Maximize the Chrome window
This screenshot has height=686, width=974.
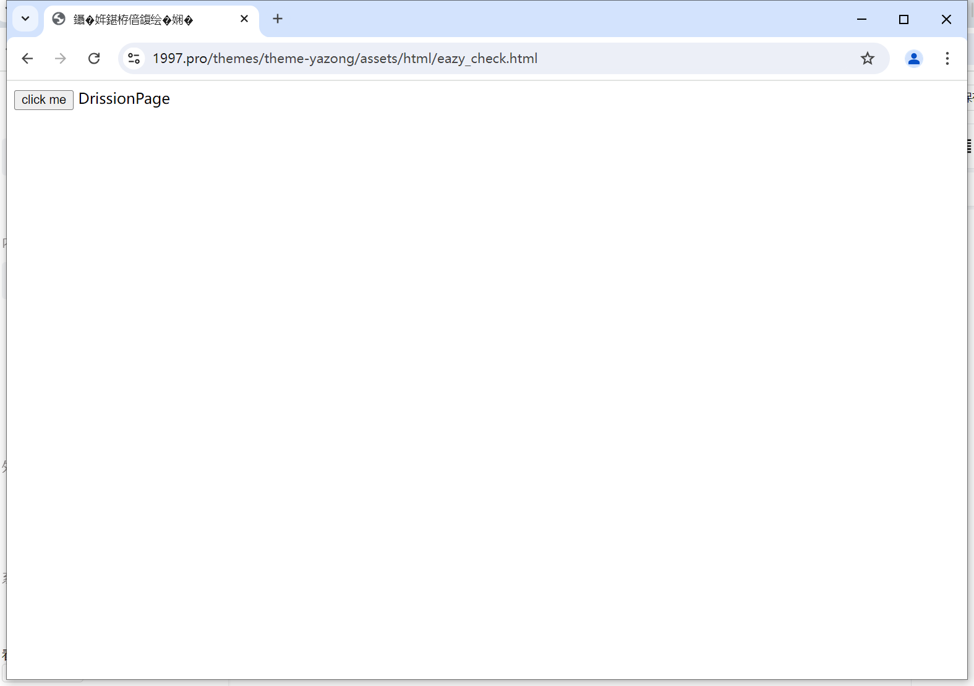[x=904, y=19]
